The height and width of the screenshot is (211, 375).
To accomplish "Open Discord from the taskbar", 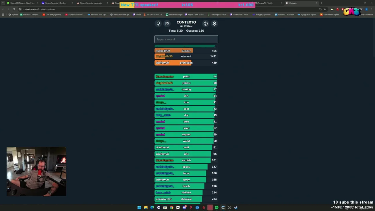I will click(x=185, y=207).
